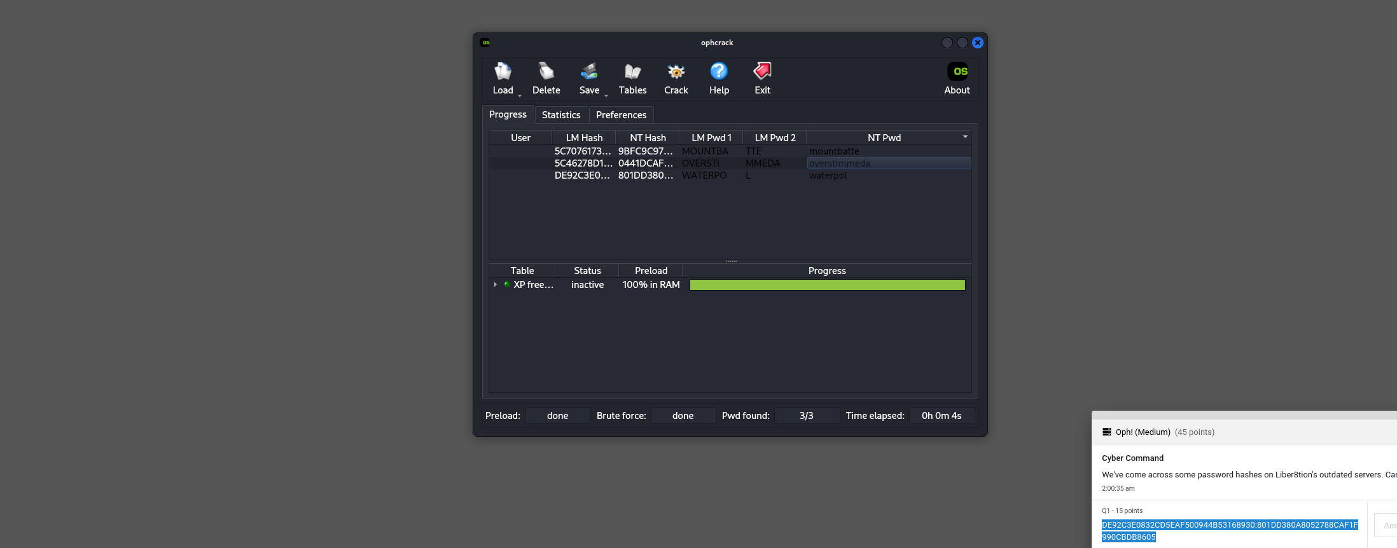Image resolution: width=1397 pixels, height=548 pixels.
Task: Sort by the LM Pwd 2 column header
Action: (775, 138)
